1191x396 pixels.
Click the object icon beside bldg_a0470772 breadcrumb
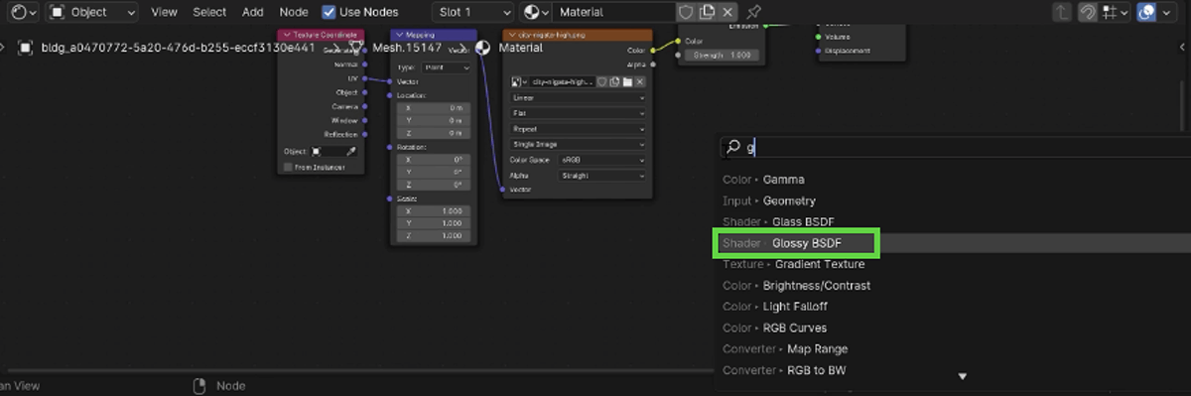click(25, 47)
